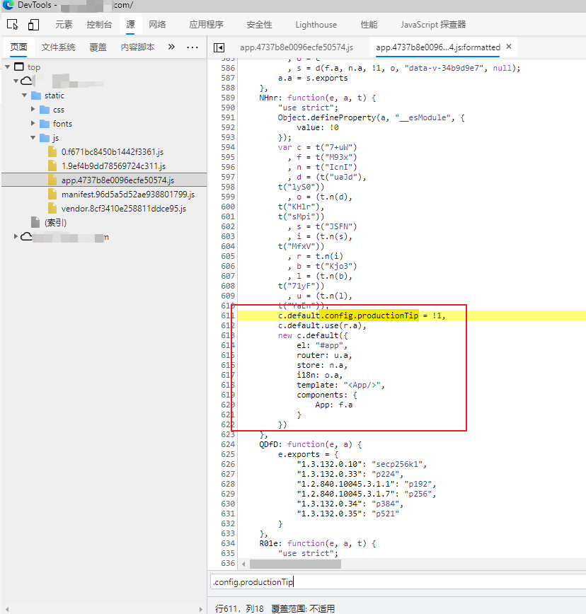This screenshot has height=614, width=586.
Task: Open the 元素 panel tab
Action: click(x=64, y=25)
